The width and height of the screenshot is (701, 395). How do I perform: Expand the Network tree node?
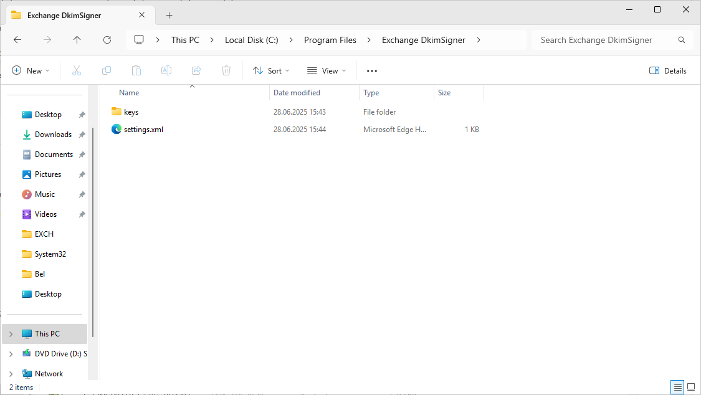click(11, 374)
